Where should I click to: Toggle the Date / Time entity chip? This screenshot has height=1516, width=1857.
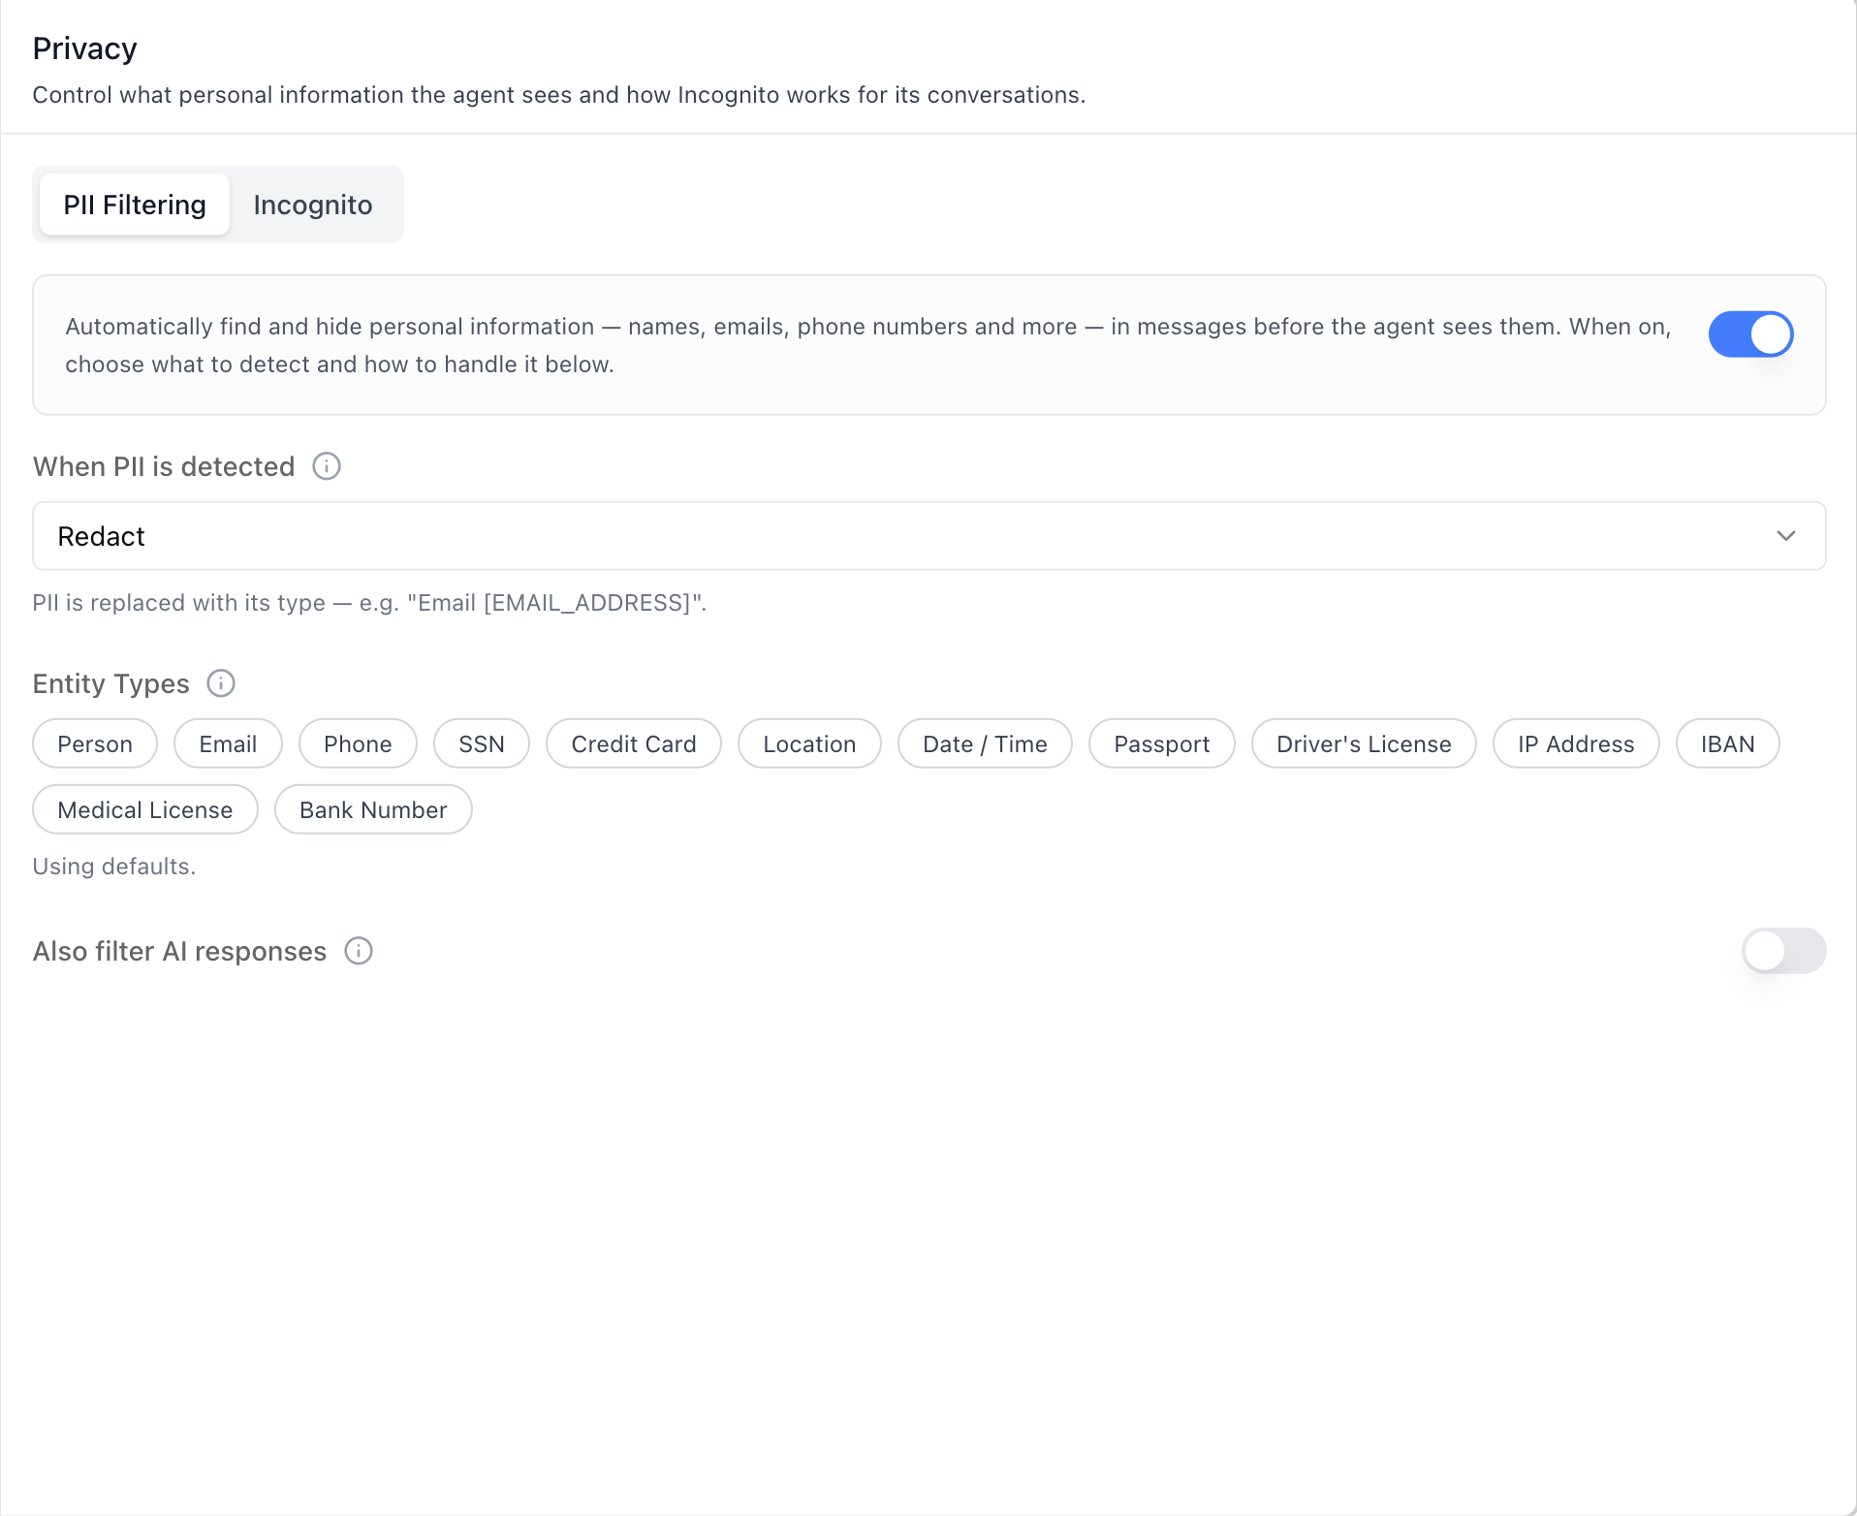pos(985,743)
